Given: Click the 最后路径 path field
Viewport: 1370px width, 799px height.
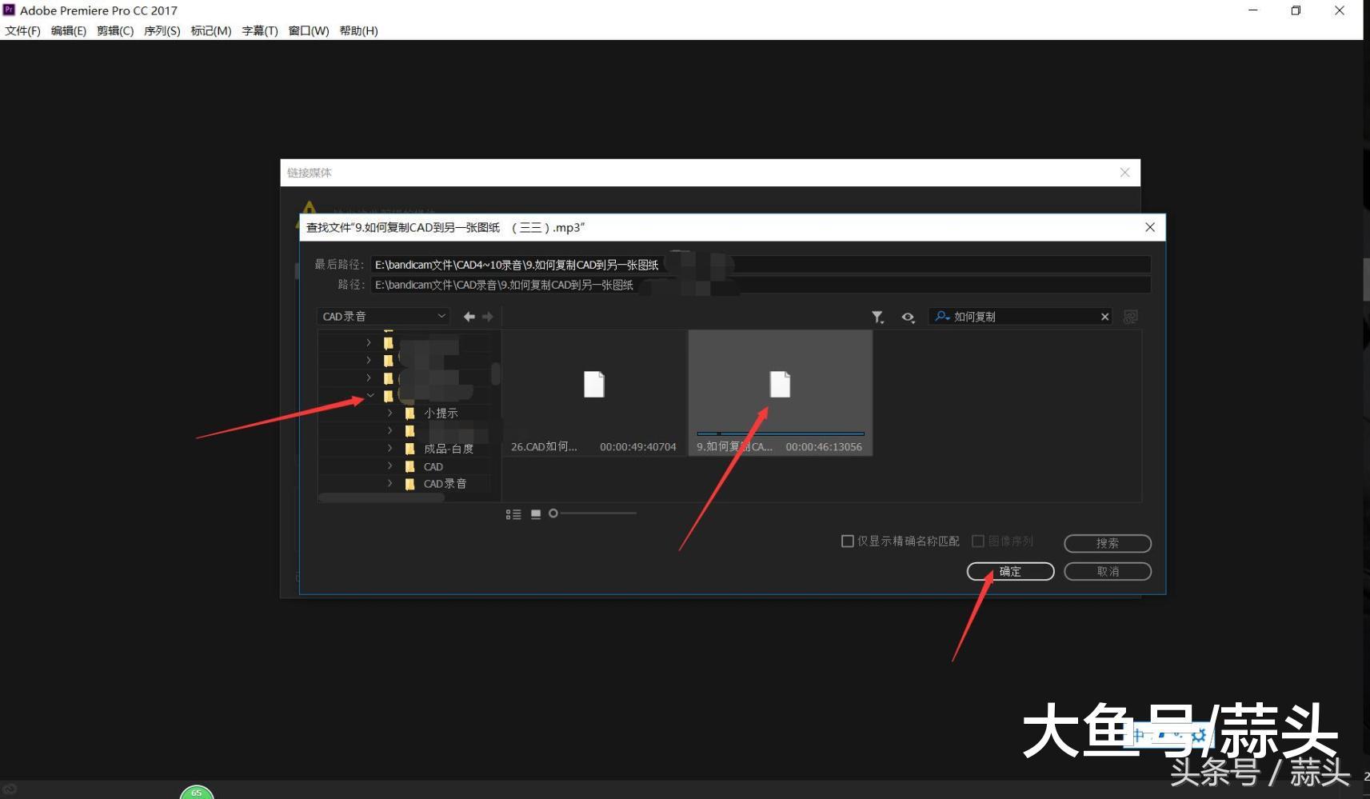Looking at the screenshot, I should click(x=761, y=265).
